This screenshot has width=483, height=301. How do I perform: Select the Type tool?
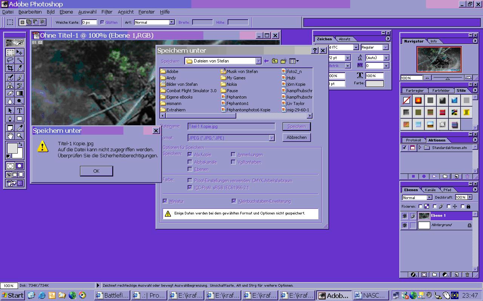click(x=20, y=111)
